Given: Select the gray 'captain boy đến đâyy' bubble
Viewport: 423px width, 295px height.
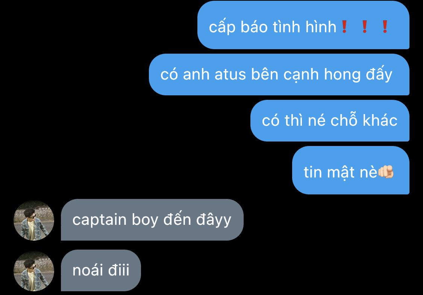Looking at the screenshot, I should [x=152, y=220].
